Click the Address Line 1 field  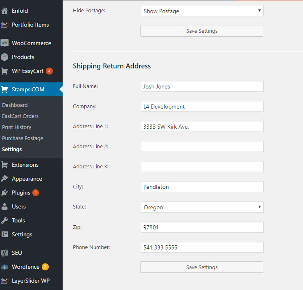(202, 127)
